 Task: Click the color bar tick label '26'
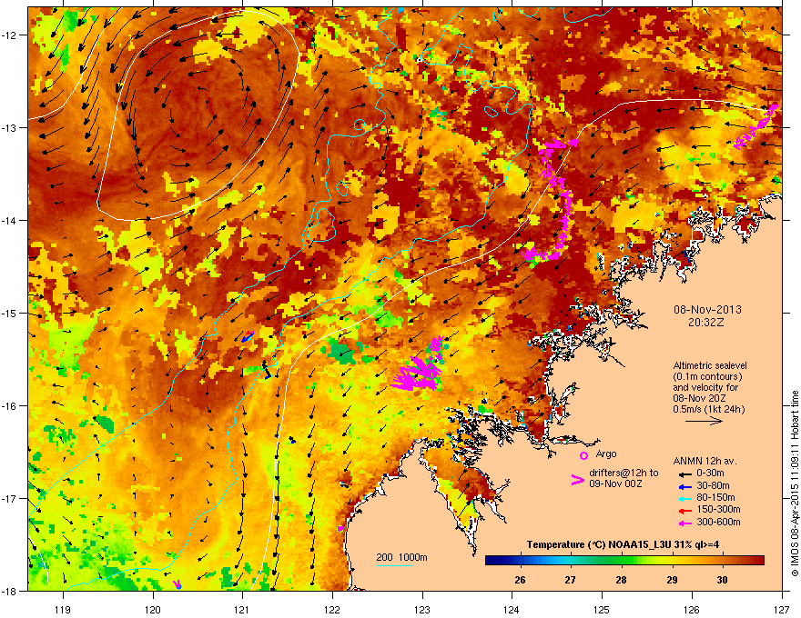pyautogui.click(x=520, y=580)
